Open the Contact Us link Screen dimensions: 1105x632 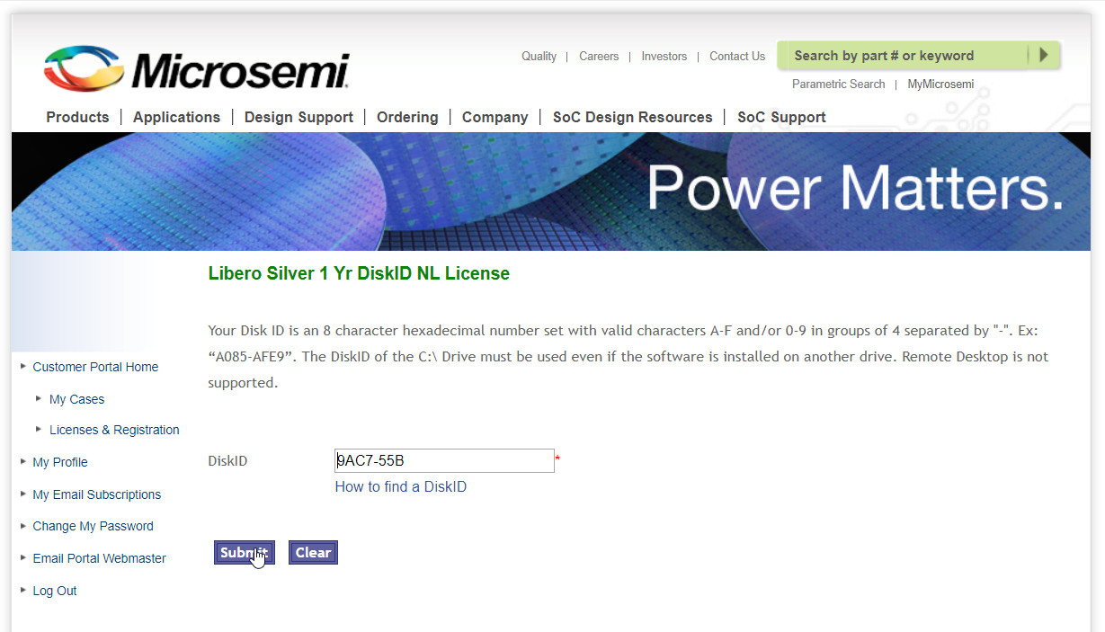point(737,56)
